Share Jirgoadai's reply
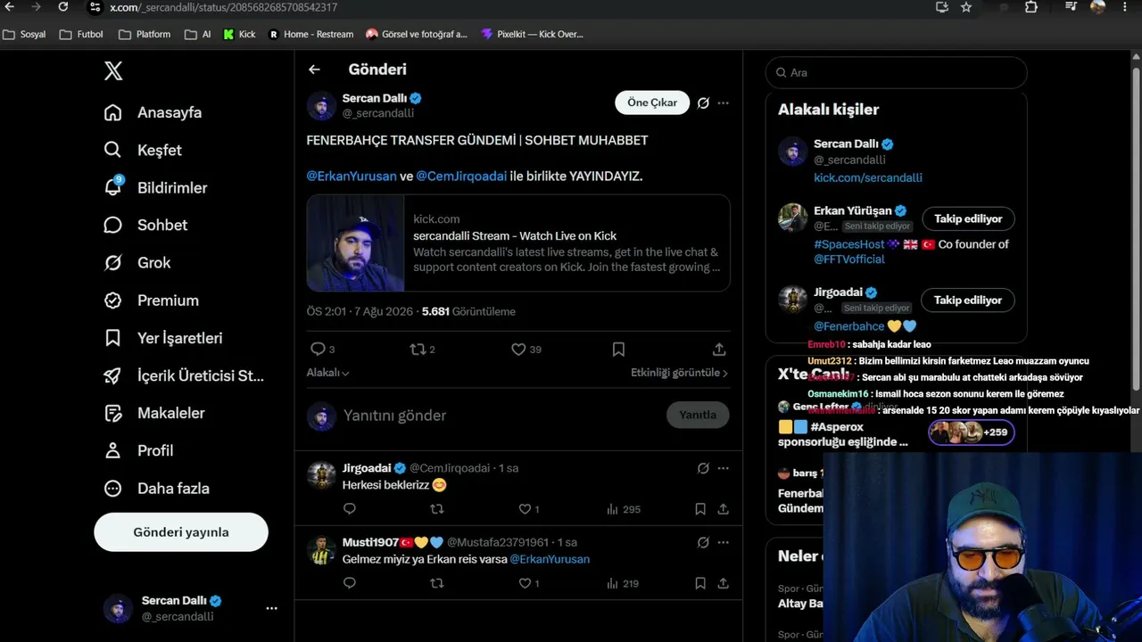The image size is (1142, 642). pyautogui.click(x=723, y=509)
